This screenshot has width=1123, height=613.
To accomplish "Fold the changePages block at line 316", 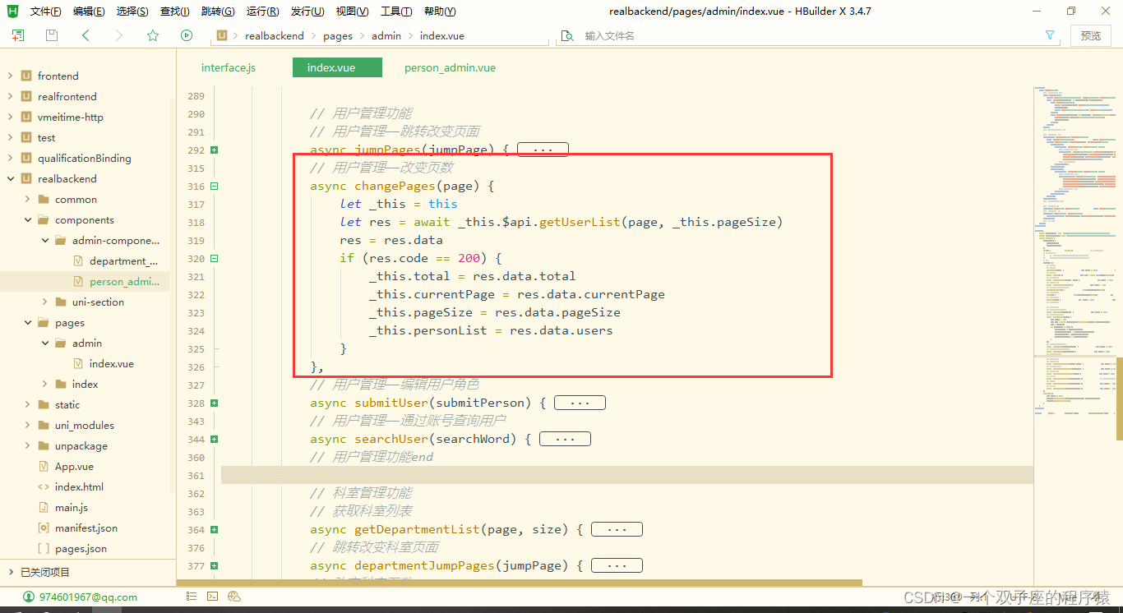I will 214,187.
